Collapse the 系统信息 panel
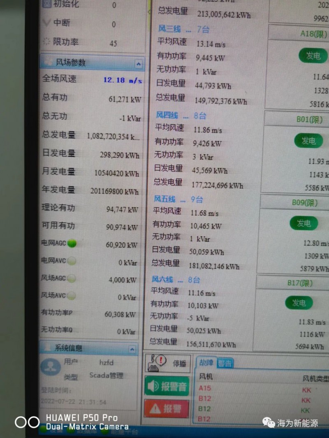329x438 pixels. (132, 349)
